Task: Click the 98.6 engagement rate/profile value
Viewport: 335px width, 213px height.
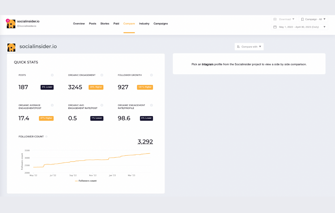Action: (x=124, y=118)
